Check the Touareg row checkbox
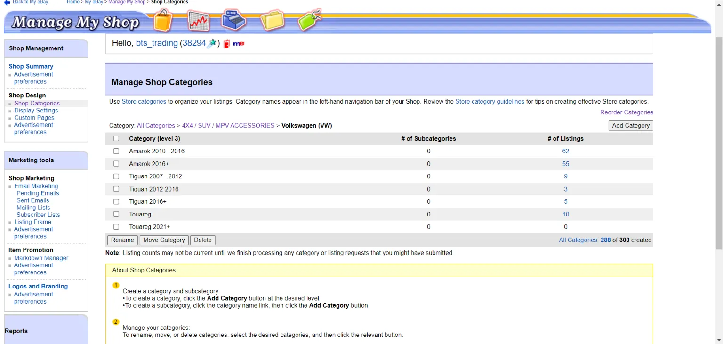Image resolution: width=723 pixels, height=344 pixels. pyautogui.click(x=116, y=214)
